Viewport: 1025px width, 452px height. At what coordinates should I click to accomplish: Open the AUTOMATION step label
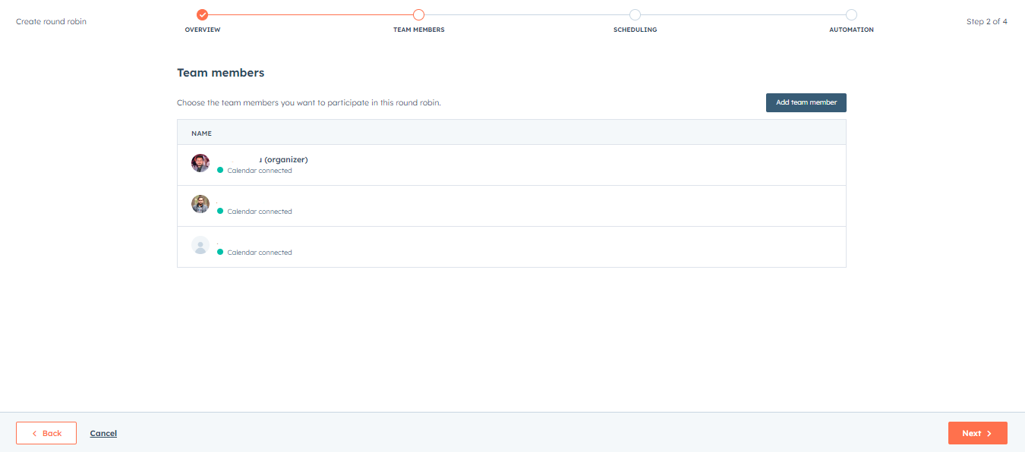[x=851, y=29]
